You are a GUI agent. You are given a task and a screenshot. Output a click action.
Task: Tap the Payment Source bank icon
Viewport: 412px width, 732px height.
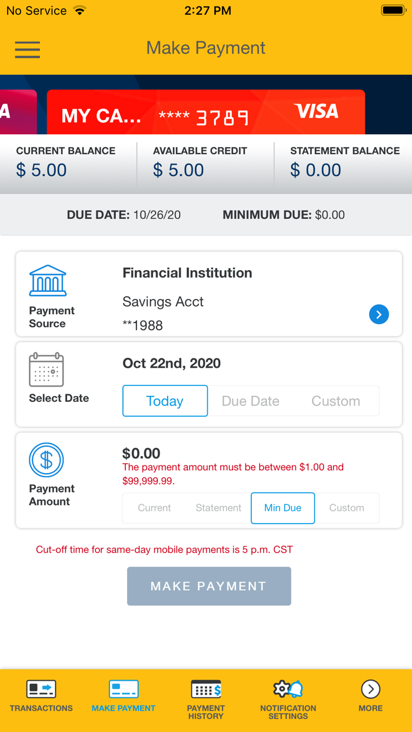click(x=48, y=280)
